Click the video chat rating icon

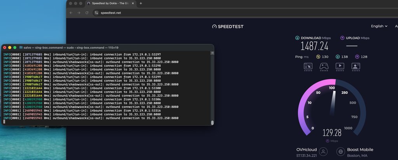click(x=356, y=66)
